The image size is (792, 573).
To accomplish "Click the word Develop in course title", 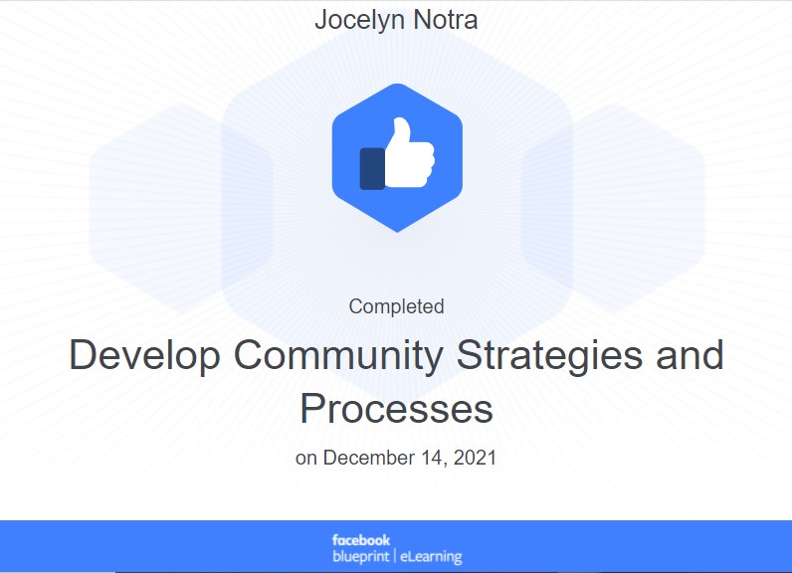I will click(x=144, y=356).
